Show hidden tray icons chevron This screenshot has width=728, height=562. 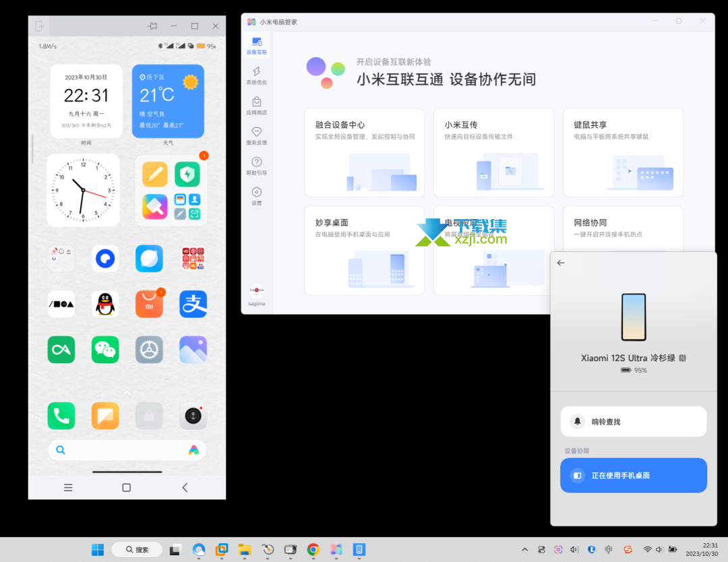pos(524,549)
